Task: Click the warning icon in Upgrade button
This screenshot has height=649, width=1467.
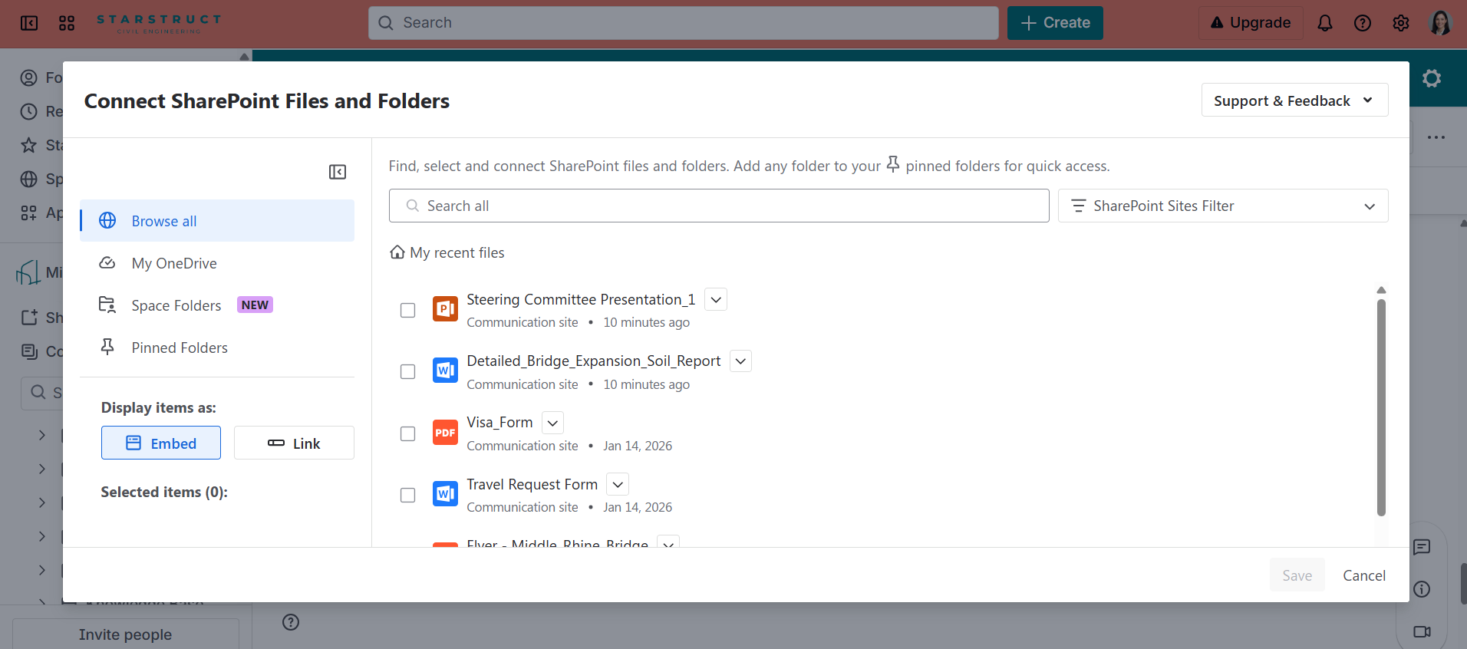Action: [1217, 23]
